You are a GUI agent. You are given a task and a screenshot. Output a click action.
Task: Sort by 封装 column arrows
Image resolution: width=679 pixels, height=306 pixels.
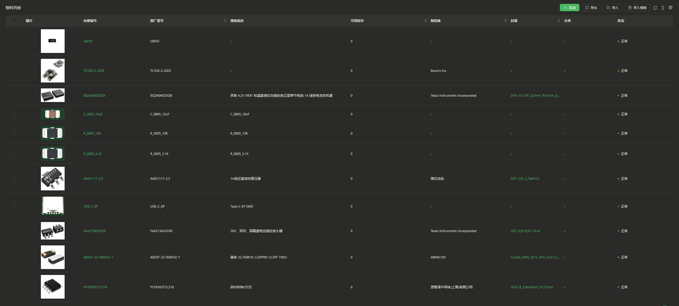click(559, 21)
